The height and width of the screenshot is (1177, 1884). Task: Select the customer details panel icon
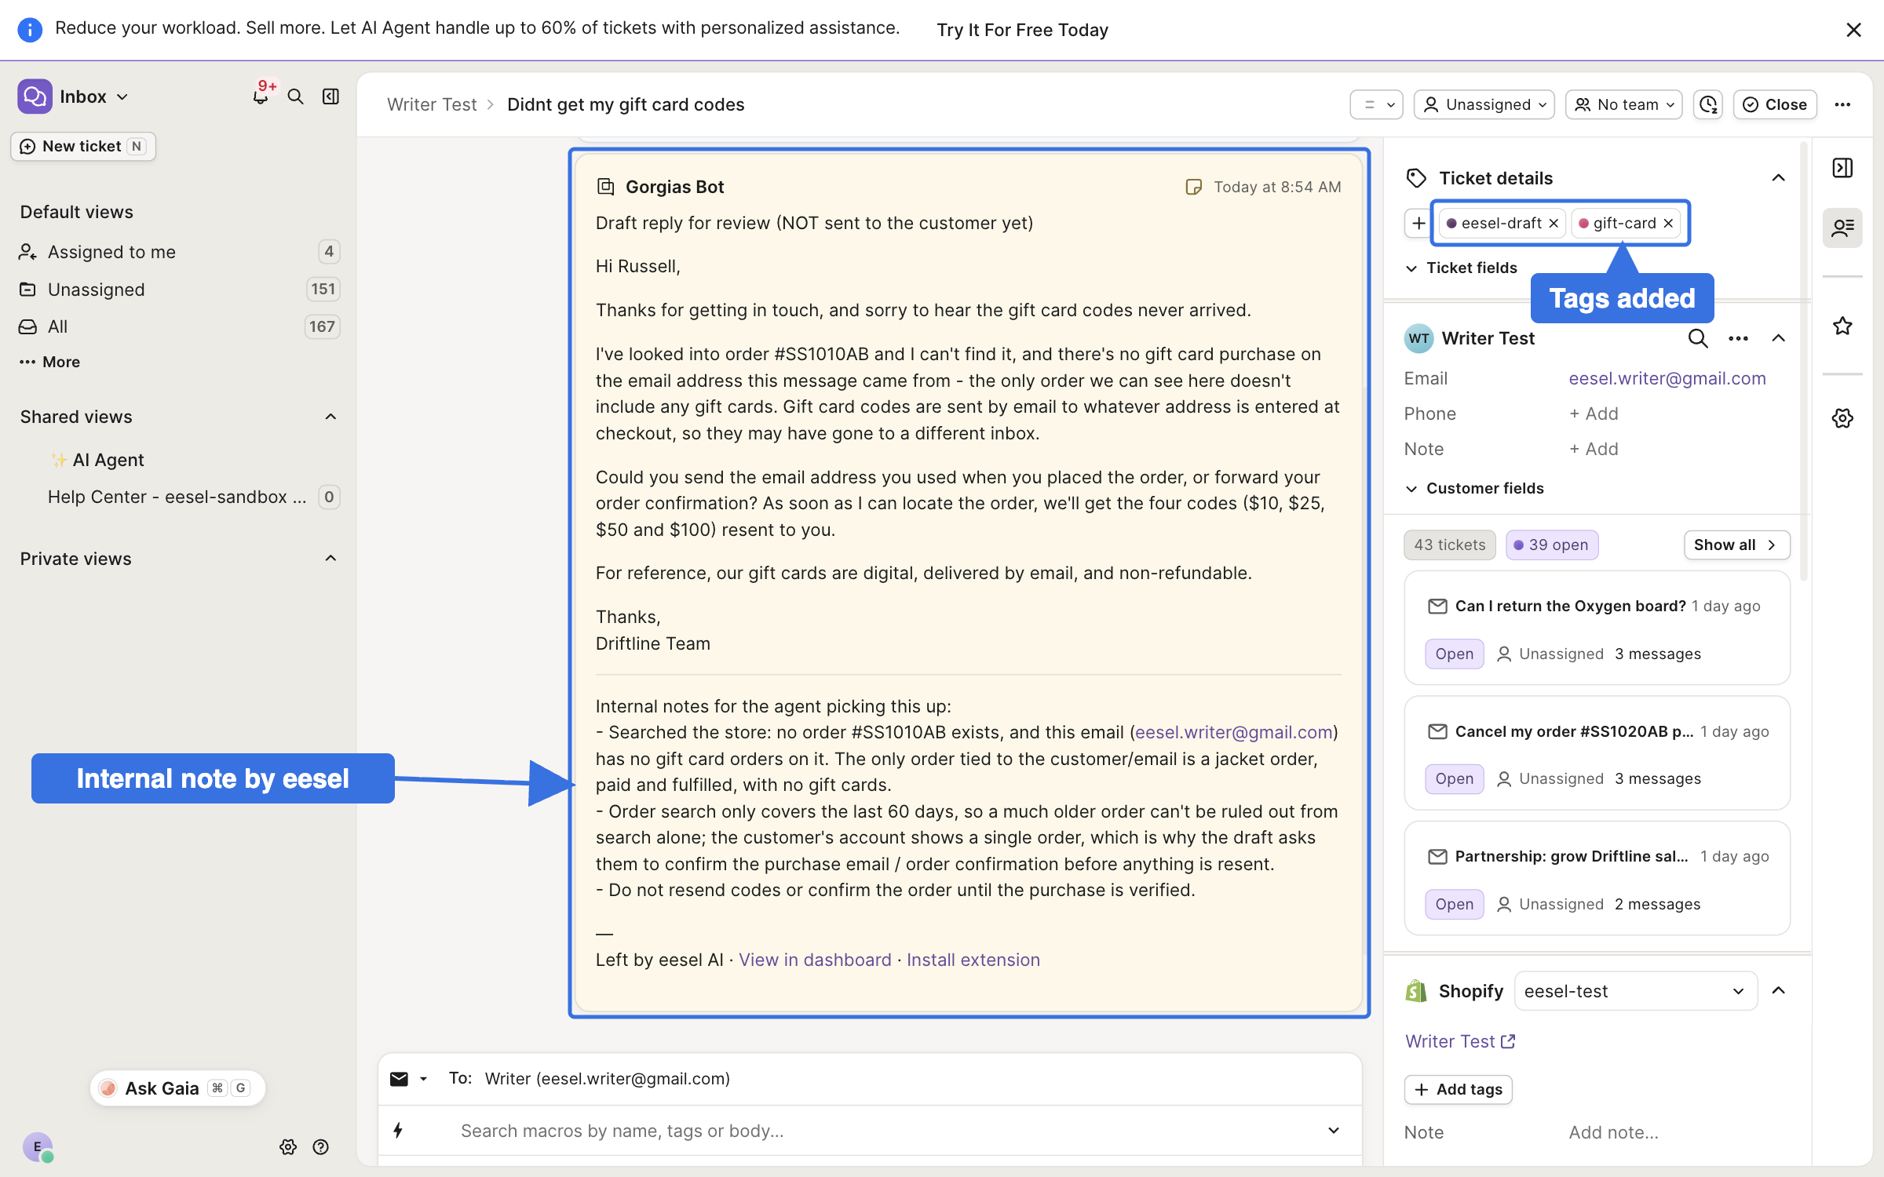1842,228
